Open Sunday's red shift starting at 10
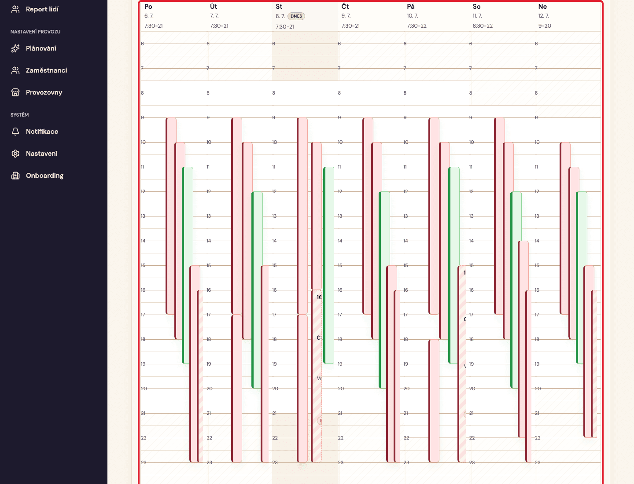The width and height of the screenshot is (634, 484). point(565,228)
